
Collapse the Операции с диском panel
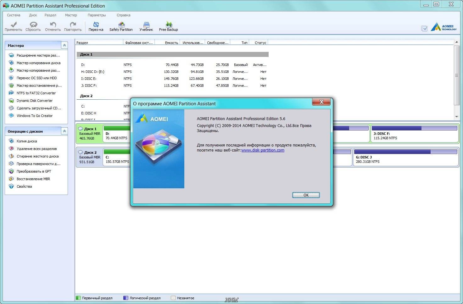(64, 131)
